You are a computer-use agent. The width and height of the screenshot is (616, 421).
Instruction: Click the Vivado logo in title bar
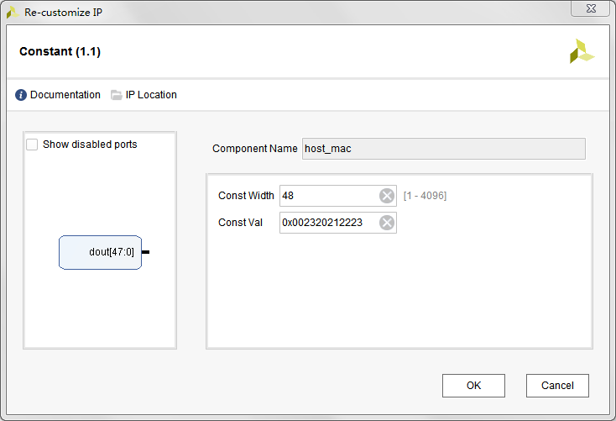[x=13, y=13]
